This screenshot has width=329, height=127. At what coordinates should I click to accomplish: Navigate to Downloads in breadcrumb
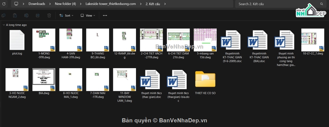pos(37,4)
